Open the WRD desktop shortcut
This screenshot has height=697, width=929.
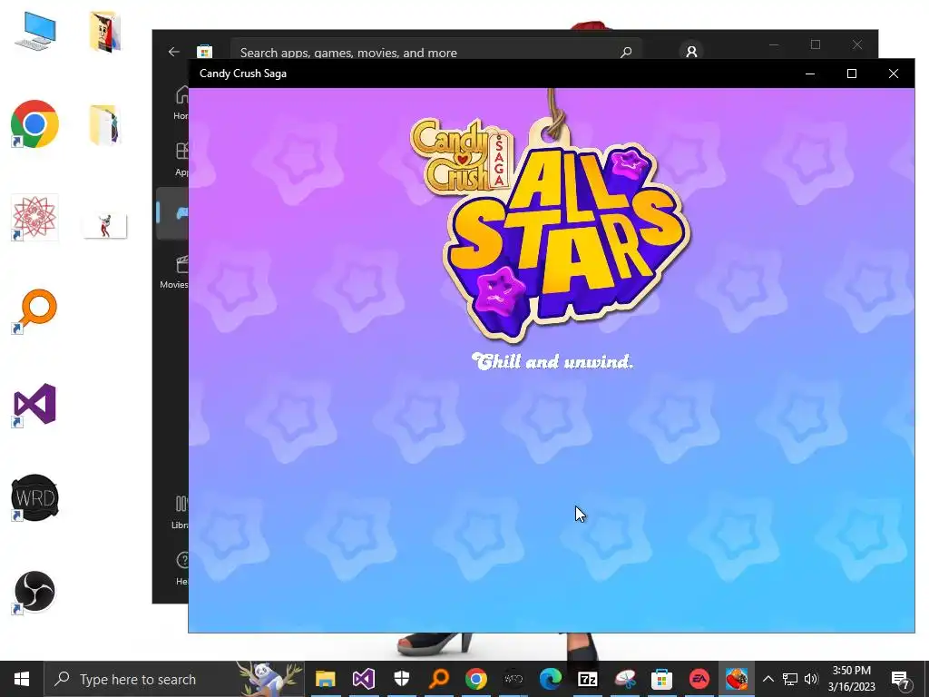[x=34, y=497]
